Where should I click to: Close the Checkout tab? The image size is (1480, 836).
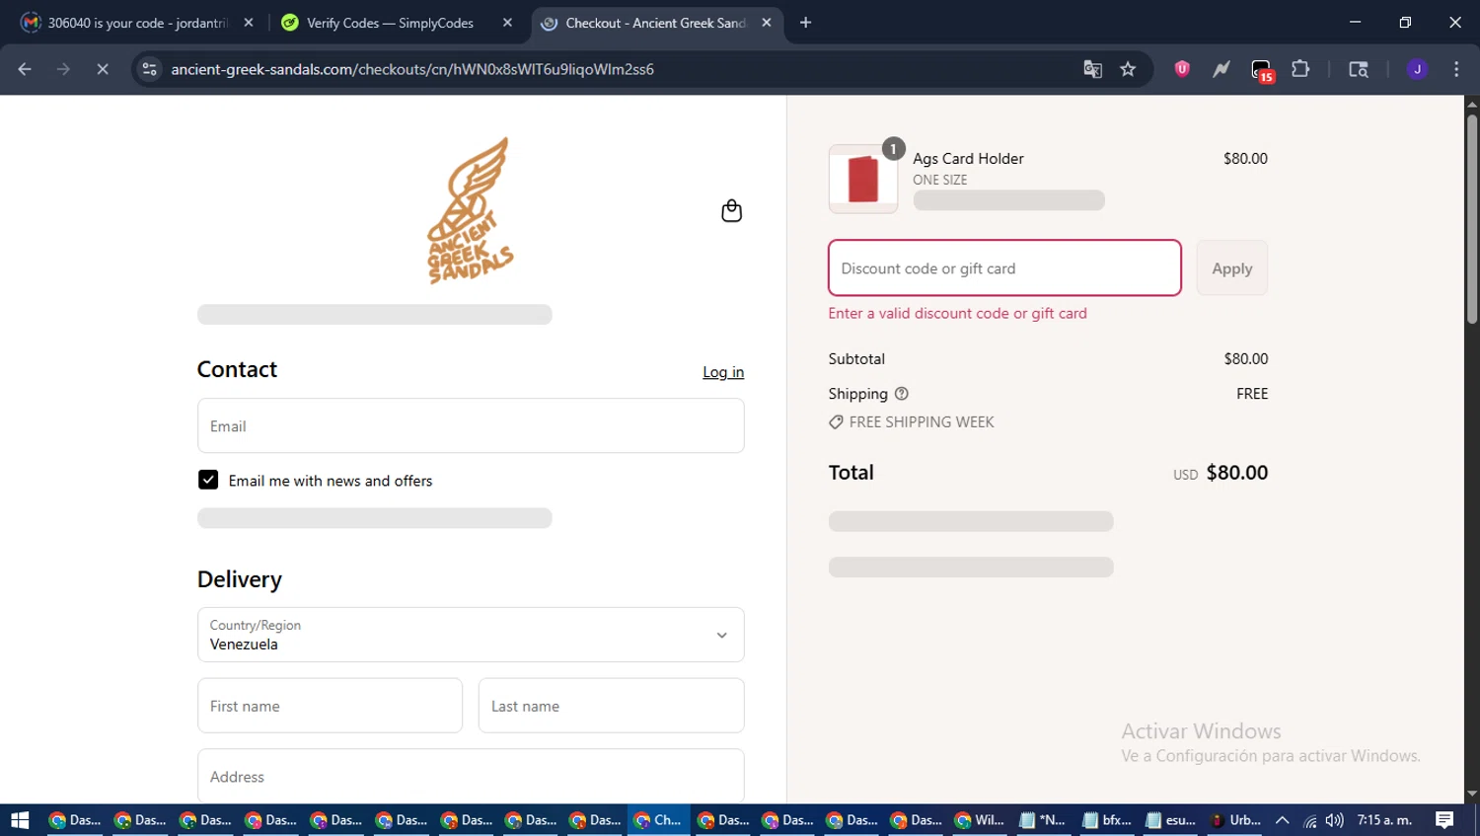coord(767,23)
